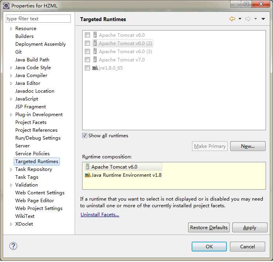Expand the Java Compiler node
This screenshot has width=273, height=262.
click(x=11, y=75)
